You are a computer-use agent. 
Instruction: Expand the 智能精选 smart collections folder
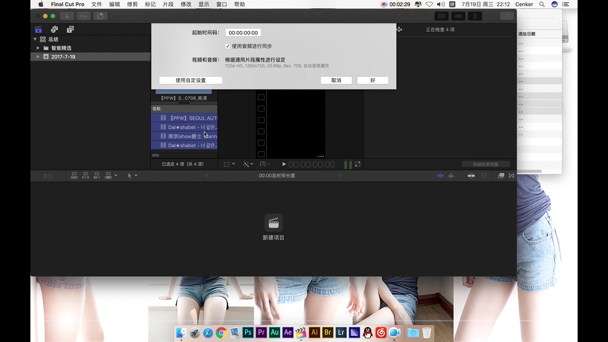pyautogui.click(x=38, y=48)
